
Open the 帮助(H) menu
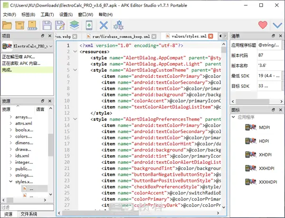pos(105,14)
